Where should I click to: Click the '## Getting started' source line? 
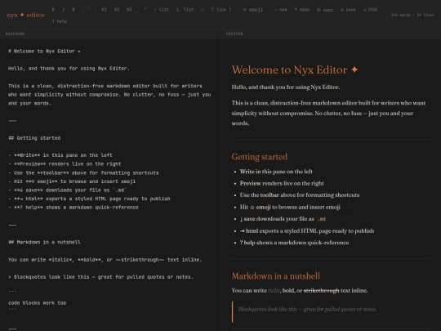34,138
